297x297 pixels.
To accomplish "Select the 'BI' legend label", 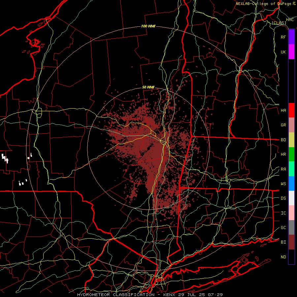I will 283,242.
